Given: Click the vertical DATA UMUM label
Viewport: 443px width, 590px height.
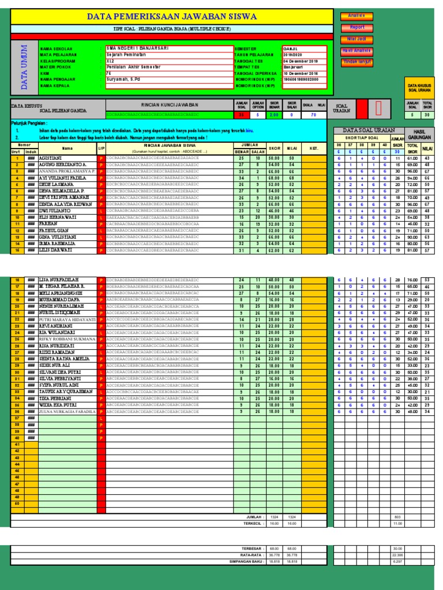Looking at the screenshot, I should pyautogui.click(x=24, y=67).
